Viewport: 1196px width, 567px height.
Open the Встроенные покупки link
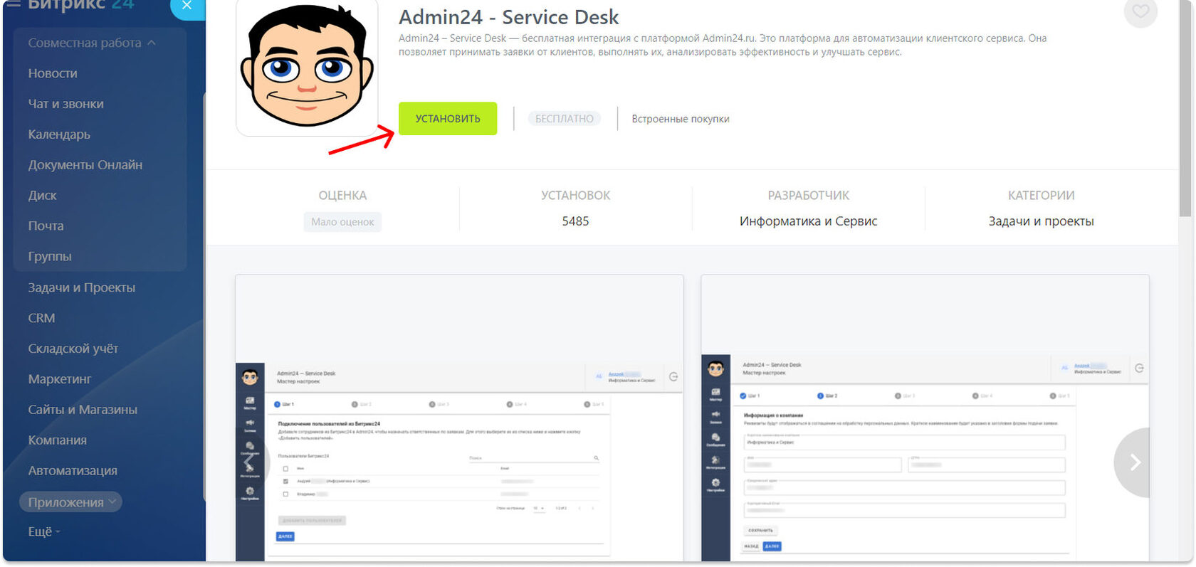point(681,119)
